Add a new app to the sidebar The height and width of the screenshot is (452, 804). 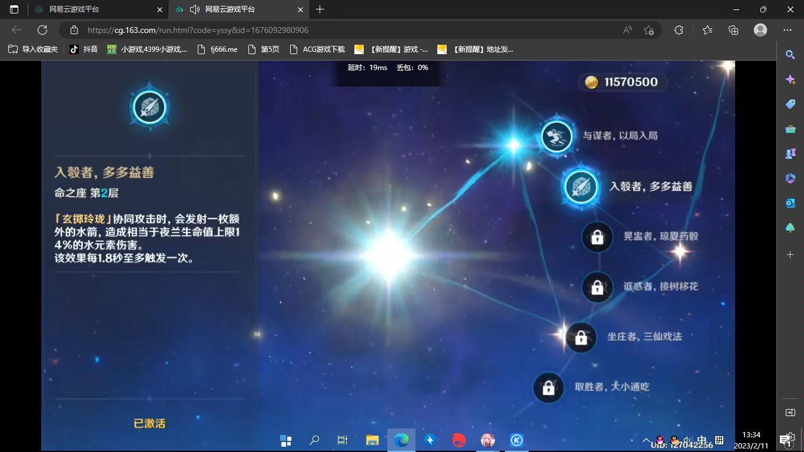click(790, 254)
